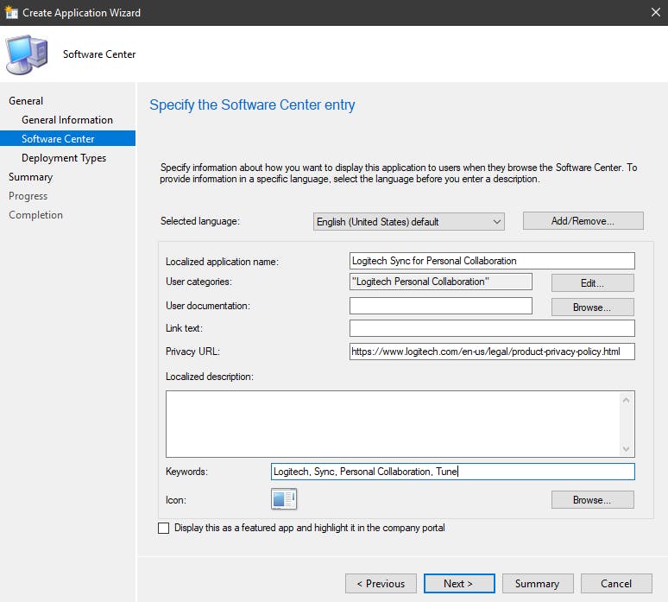Viewport: 668px width, 602px height.
Task: Go to Deployment Types wizard step
Action: (x=64, y=158)
